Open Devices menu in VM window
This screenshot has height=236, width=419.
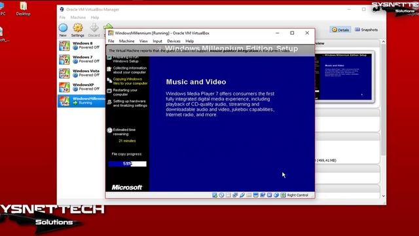click(x=173, y=41)
